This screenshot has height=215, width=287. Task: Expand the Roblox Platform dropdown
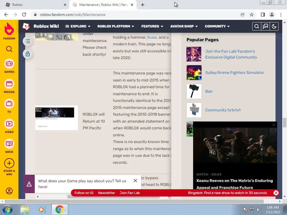click(x=116, y=26)
